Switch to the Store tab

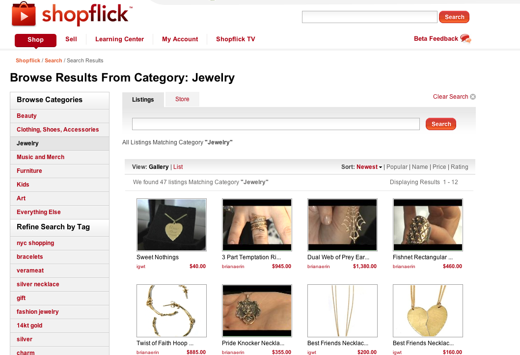tap(182, 99)
